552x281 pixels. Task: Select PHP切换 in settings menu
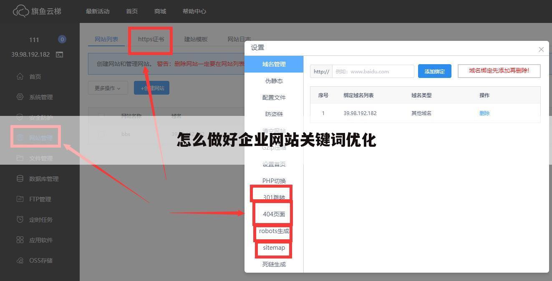(x=274, y=181)
